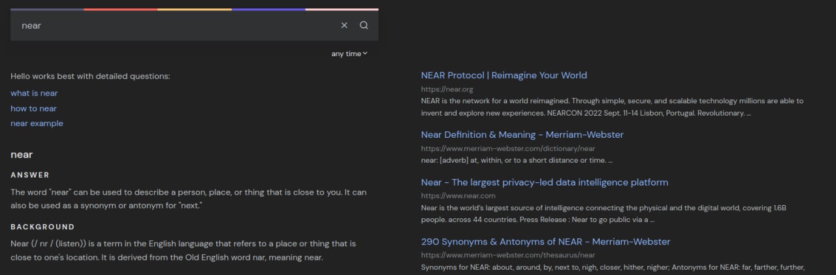The height and width of the screenshot is (275, 836).
Task: Click the "BACKGROUND" section heading
Action: (x=42, y=227)
